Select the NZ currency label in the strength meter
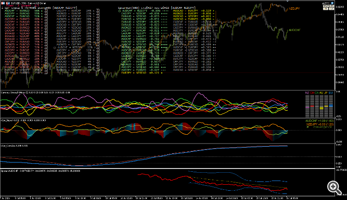Screen dimensions: 347x200 pos(307,93)
